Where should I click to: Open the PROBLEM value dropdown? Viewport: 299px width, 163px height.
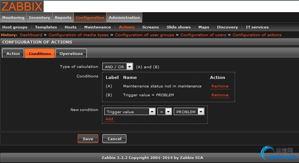[x=189, y=112]
